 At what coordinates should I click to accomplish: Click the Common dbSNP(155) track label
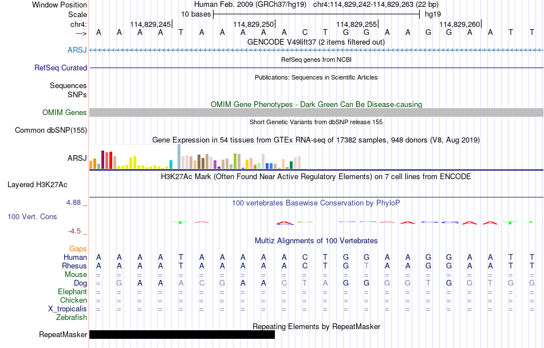[x=51, y=130]
